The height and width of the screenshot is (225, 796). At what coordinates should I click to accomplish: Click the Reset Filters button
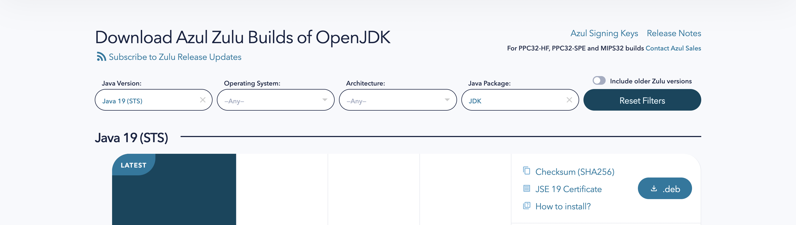point(642,100)
